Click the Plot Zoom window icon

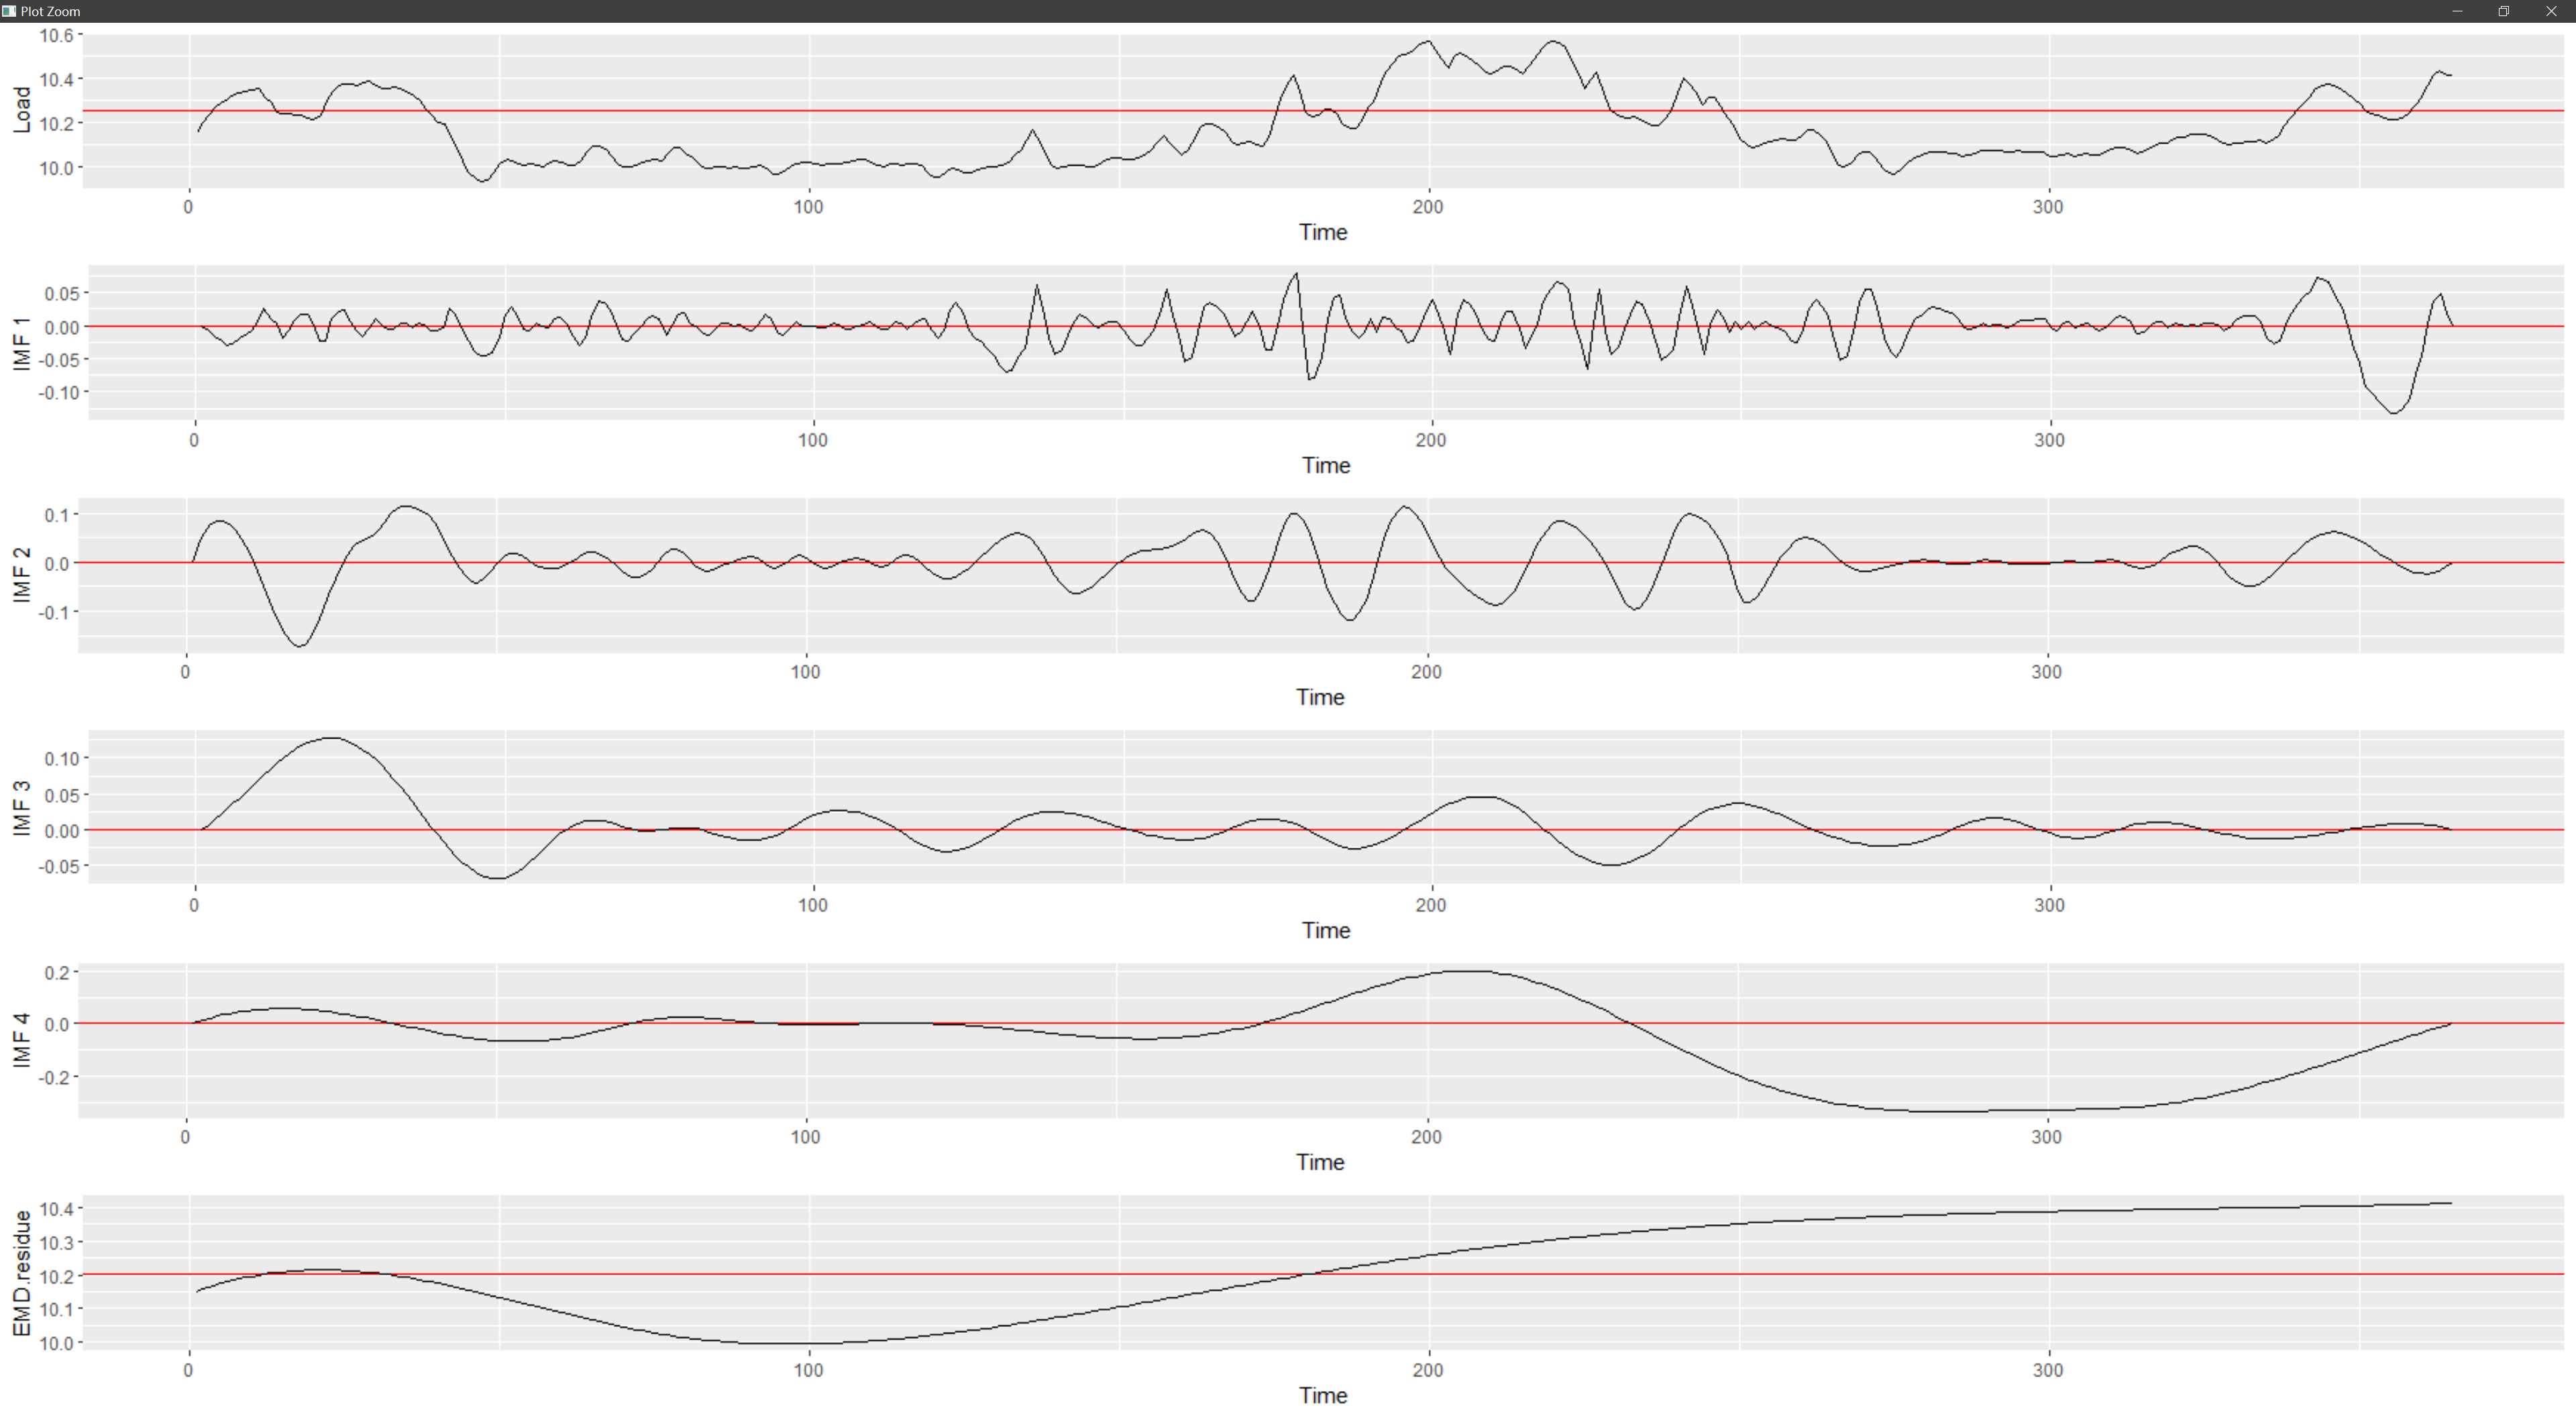9,11
